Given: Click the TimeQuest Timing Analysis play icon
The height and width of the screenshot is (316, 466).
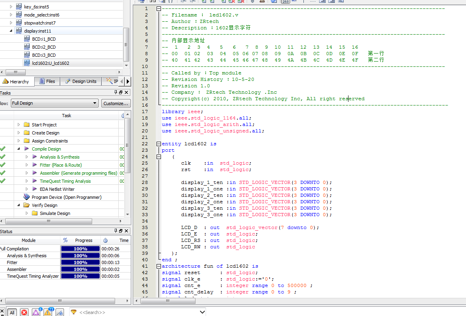Looking at the screenshot, I should point(35,181).
